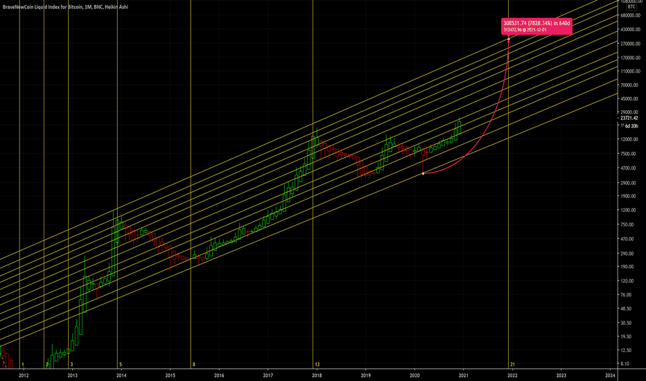Click the 750.00 price axis label
The width and height of the screenshot is (646, 381).
coord(628,224)
